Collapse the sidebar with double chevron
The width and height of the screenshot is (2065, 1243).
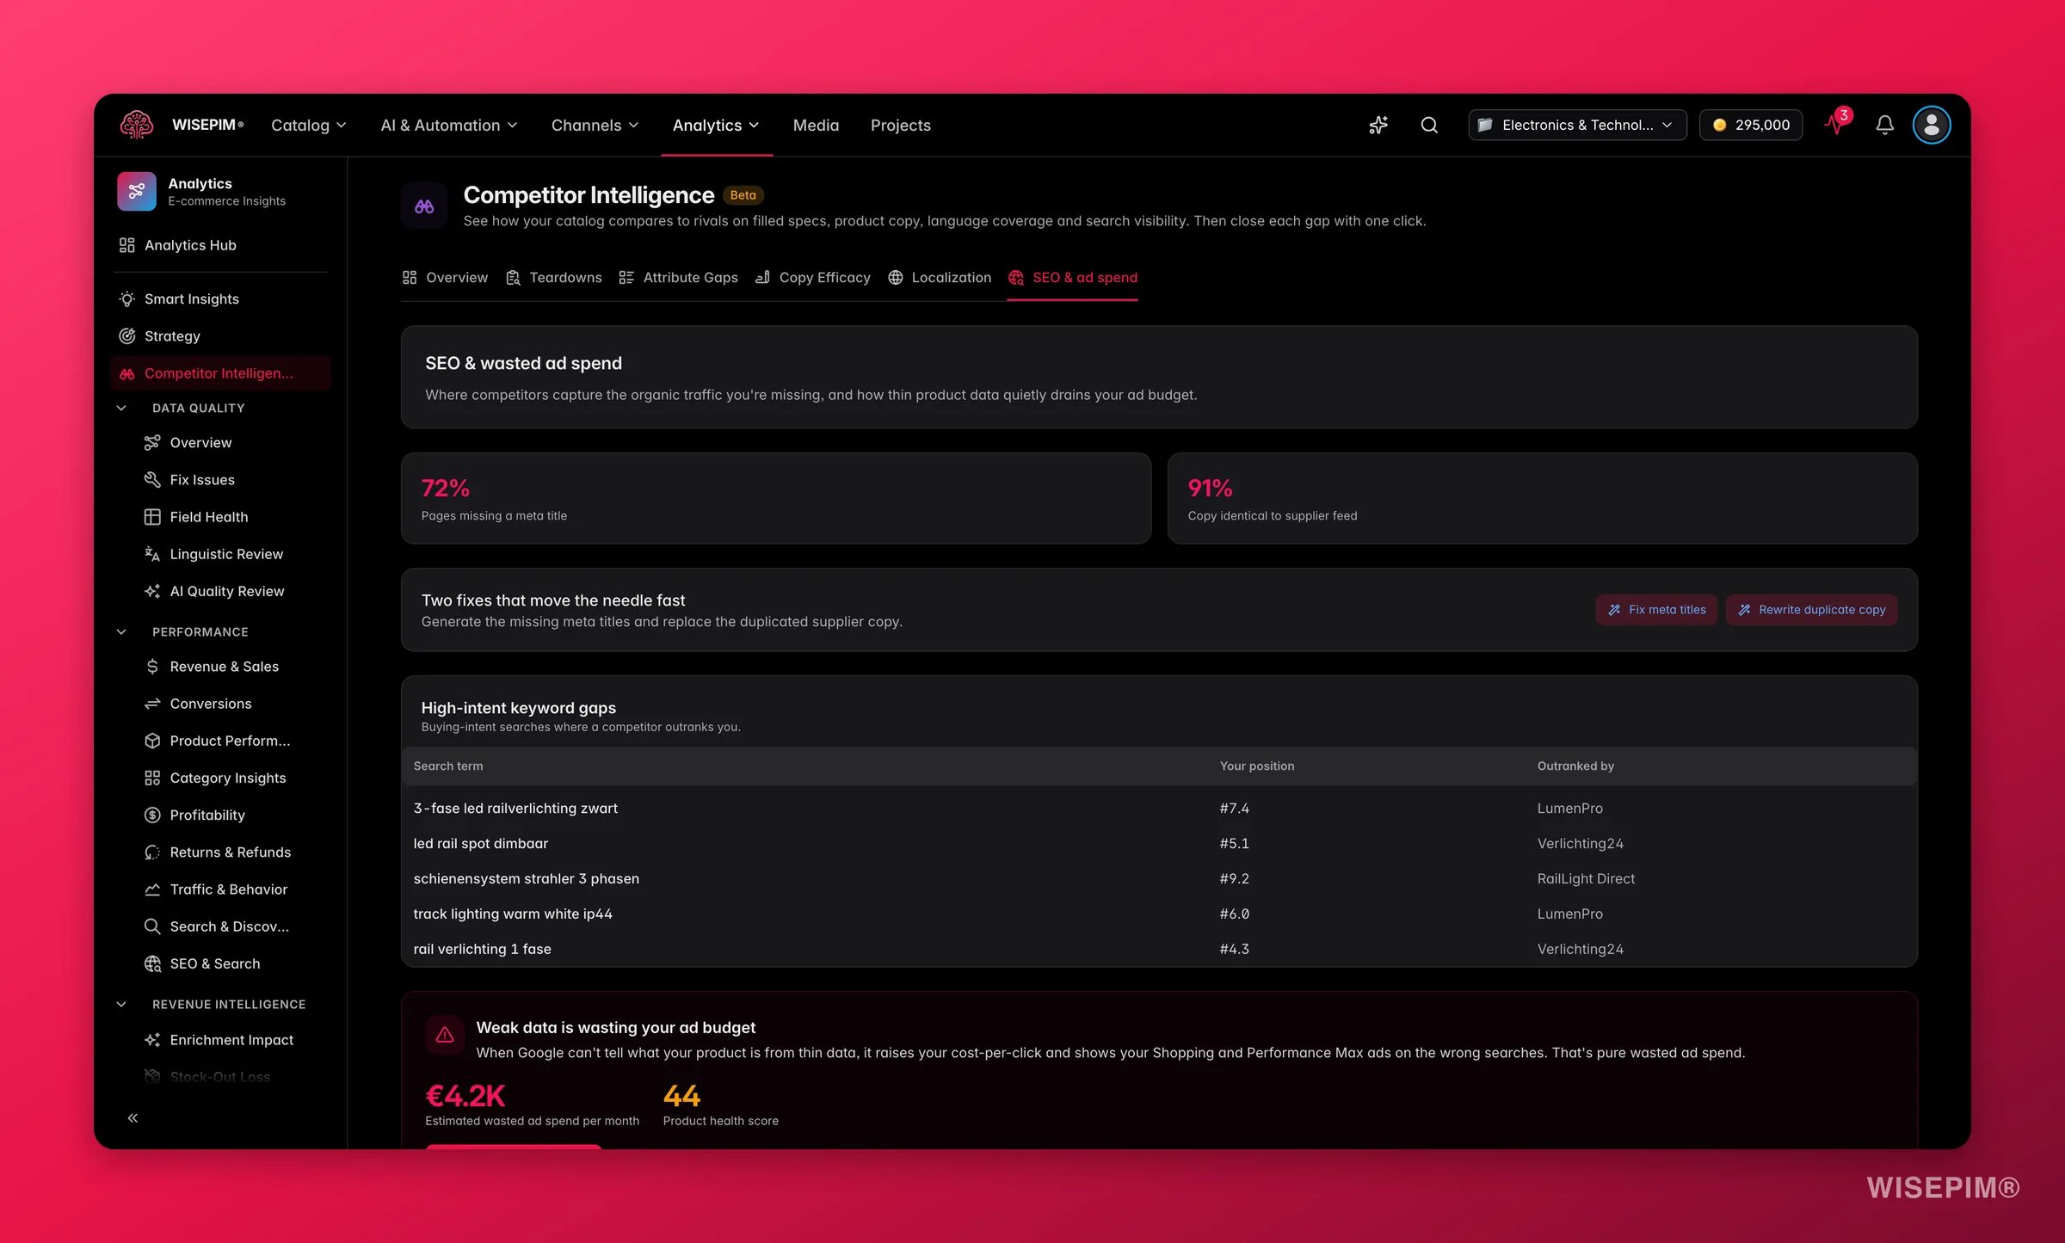click(x=133, y=1117)
